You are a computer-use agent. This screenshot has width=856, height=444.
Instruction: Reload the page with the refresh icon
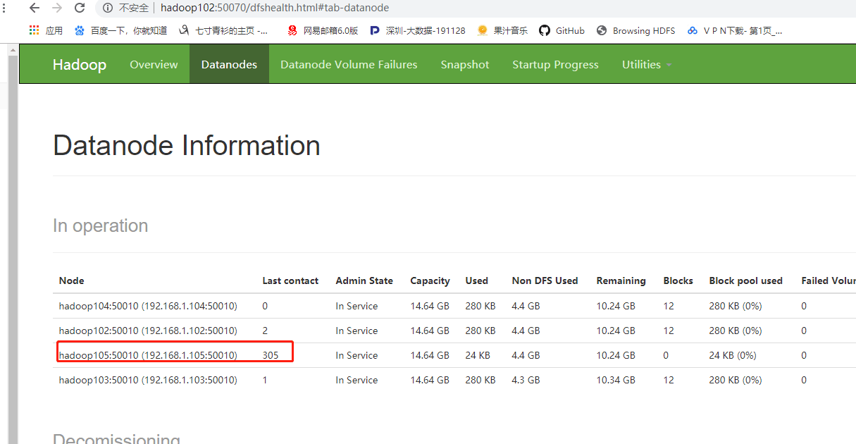pyautogui.click(x=80, y=8)
